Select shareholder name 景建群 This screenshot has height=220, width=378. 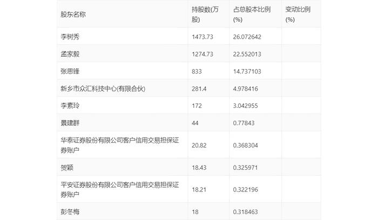[x=70, y=123]
